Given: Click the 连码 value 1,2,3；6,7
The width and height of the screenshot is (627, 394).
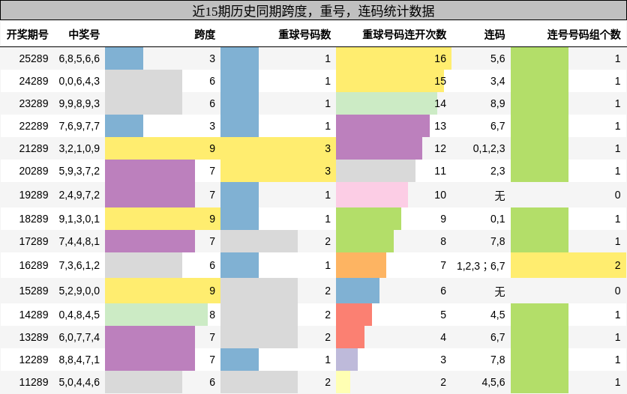Looking at the screenshot, I should point(481,265).
